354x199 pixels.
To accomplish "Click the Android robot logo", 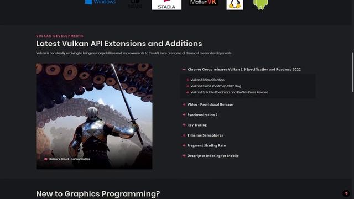I will 261,4.
